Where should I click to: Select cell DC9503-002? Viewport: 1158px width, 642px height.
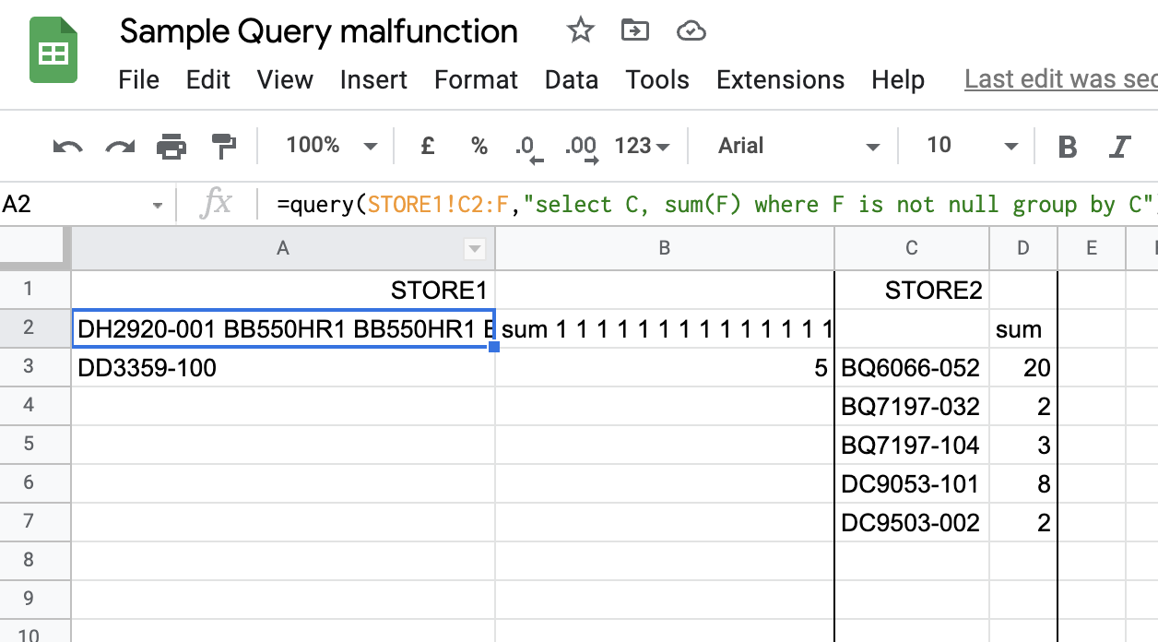click(x=912, y=523)
